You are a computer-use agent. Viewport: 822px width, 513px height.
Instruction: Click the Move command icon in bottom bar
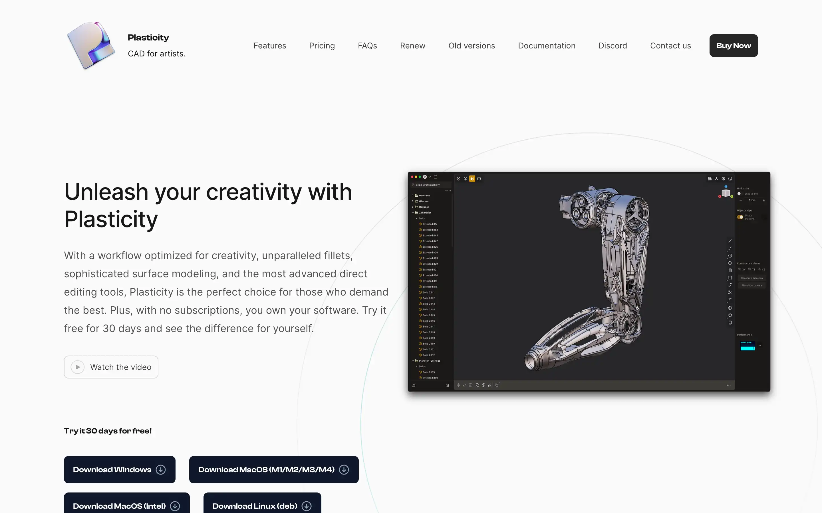458,385
